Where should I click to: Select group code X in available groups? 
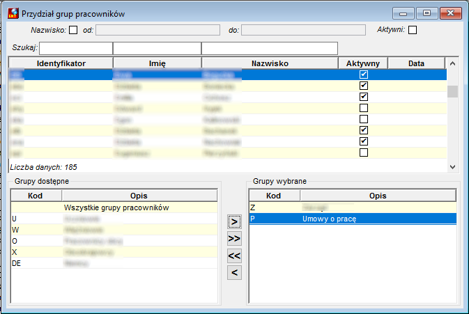(x=114, y=252)
